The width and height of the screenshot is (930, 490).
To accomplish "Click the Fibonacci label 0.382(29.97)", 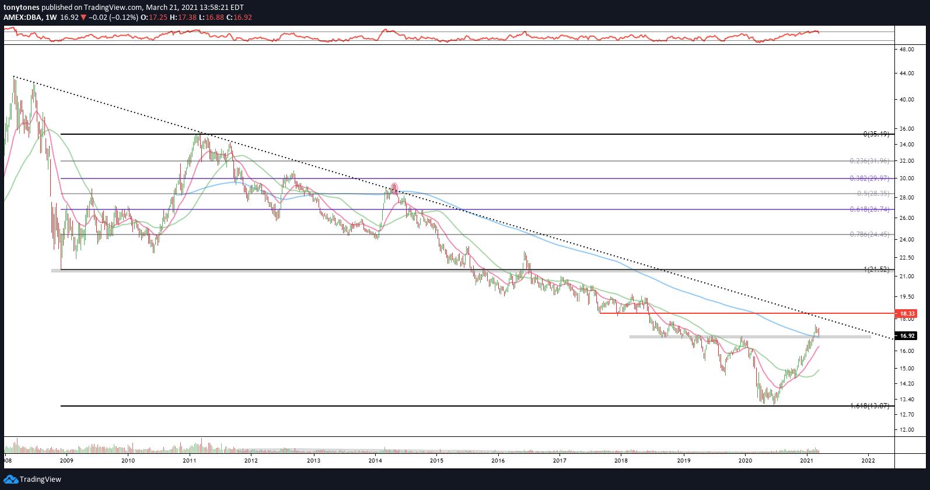I will pyautogui.click(x=869, y=178).
